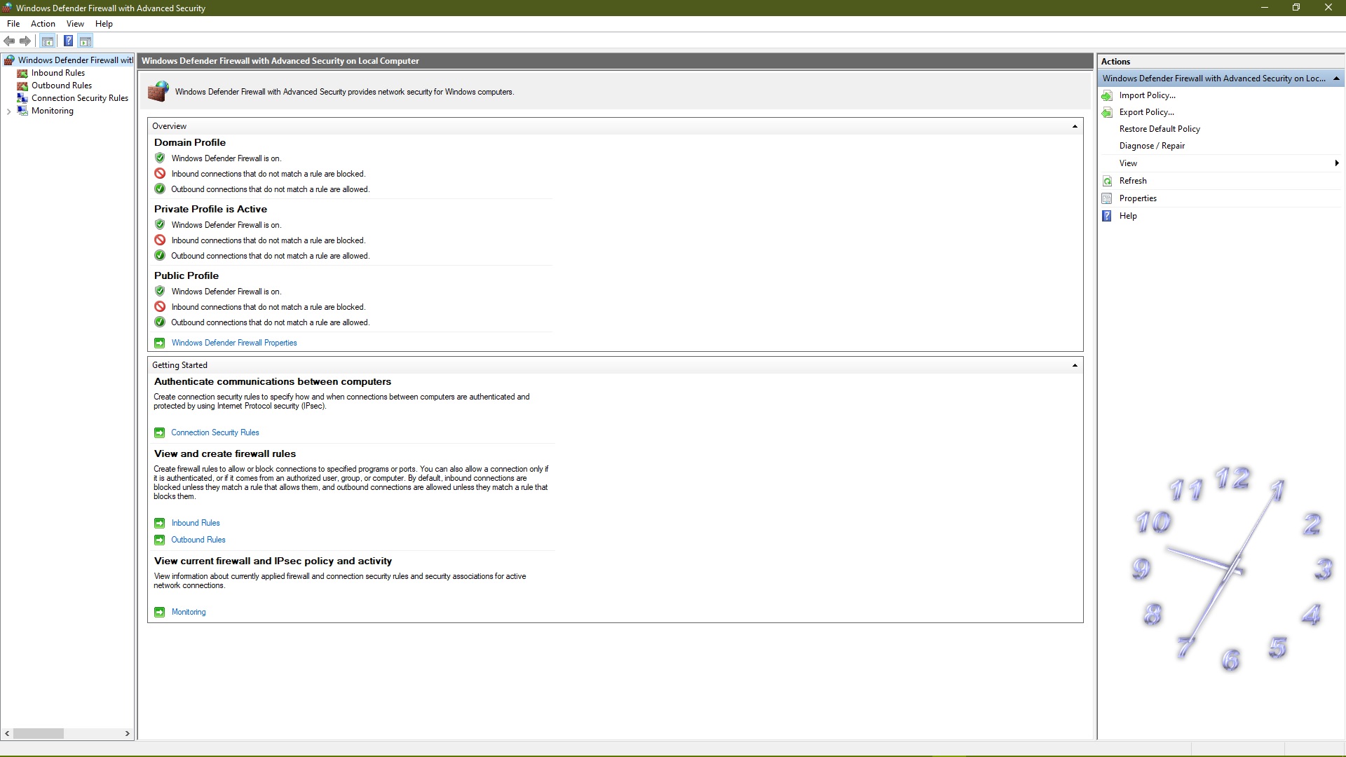This screenshot has height=757, width=1346.
Task: Expand the Monitoring tree node arrow
Action: [8, 111]
